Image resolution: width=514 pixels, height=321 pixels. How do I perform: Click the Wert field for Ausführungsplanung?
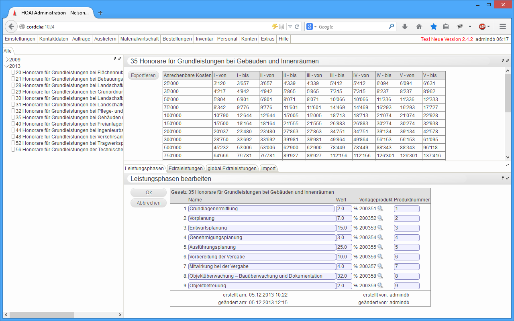click(344, 247)
